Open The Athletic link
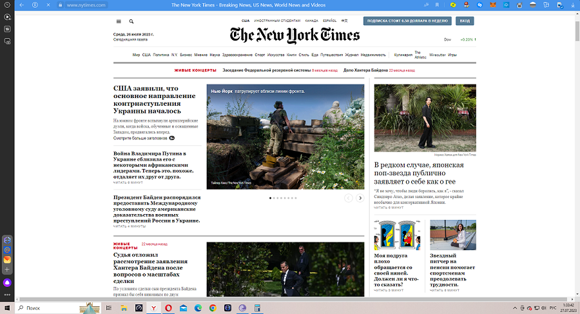Screen dimensions: 580x314 pos(420,55)
